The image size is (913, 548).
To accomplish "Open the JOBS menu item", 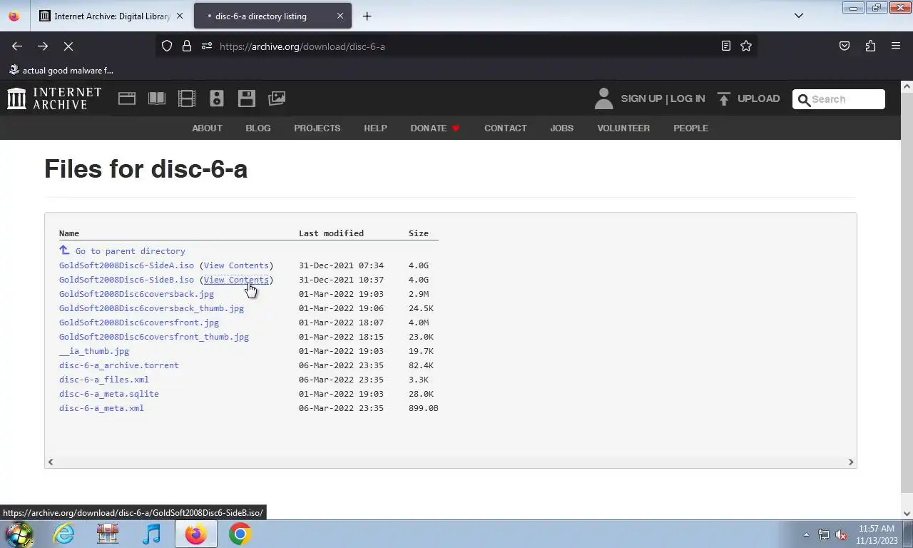I will click(561, 128).
